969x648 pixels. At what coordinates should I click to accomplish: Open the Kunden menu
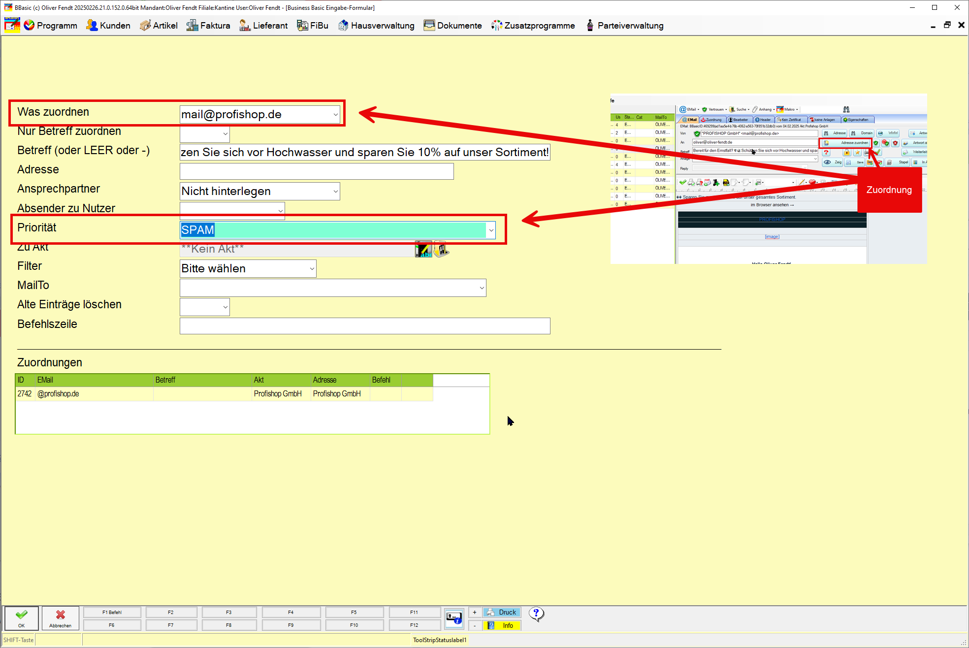(x=108, y=26)
